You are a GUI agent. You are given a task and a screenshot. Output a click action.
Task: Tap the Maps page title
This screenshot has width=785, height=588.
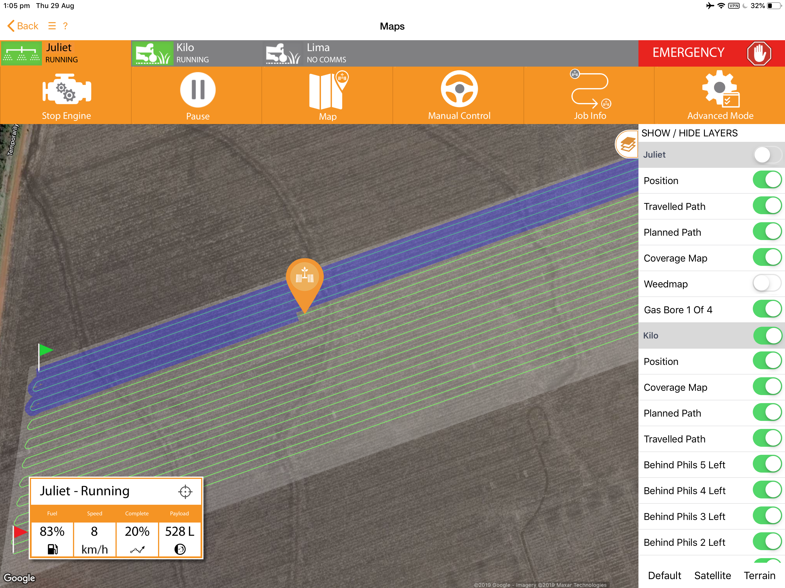pos(392,26)
